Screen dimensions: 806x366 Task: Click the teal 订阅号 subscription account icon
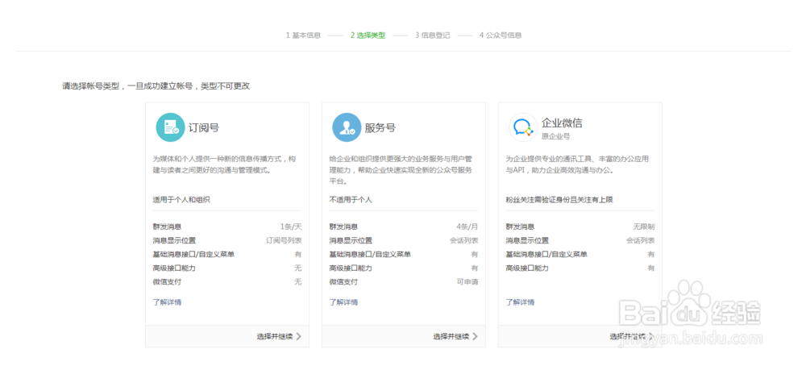[x=169, y=127]
